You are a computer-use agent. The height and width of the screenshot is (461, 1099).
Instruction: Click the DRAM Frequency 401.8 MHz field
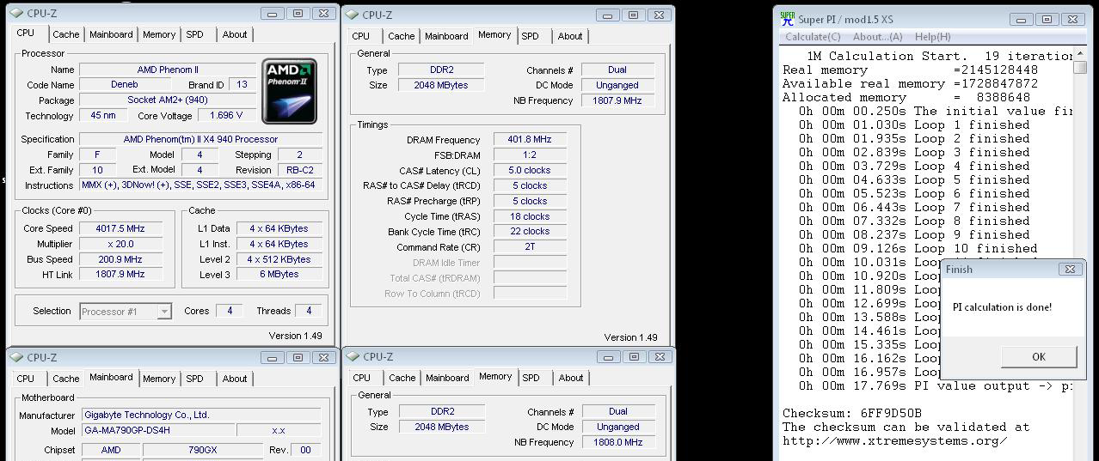click(530, 140)
